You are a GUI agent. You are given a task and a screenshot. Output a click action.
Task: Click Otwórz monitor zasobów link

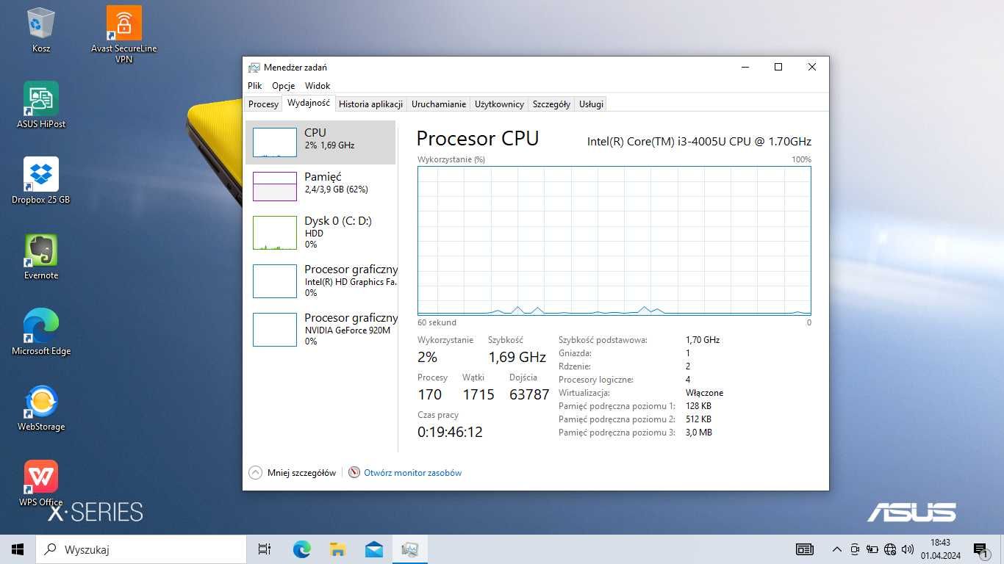click(x=412, y=473)
